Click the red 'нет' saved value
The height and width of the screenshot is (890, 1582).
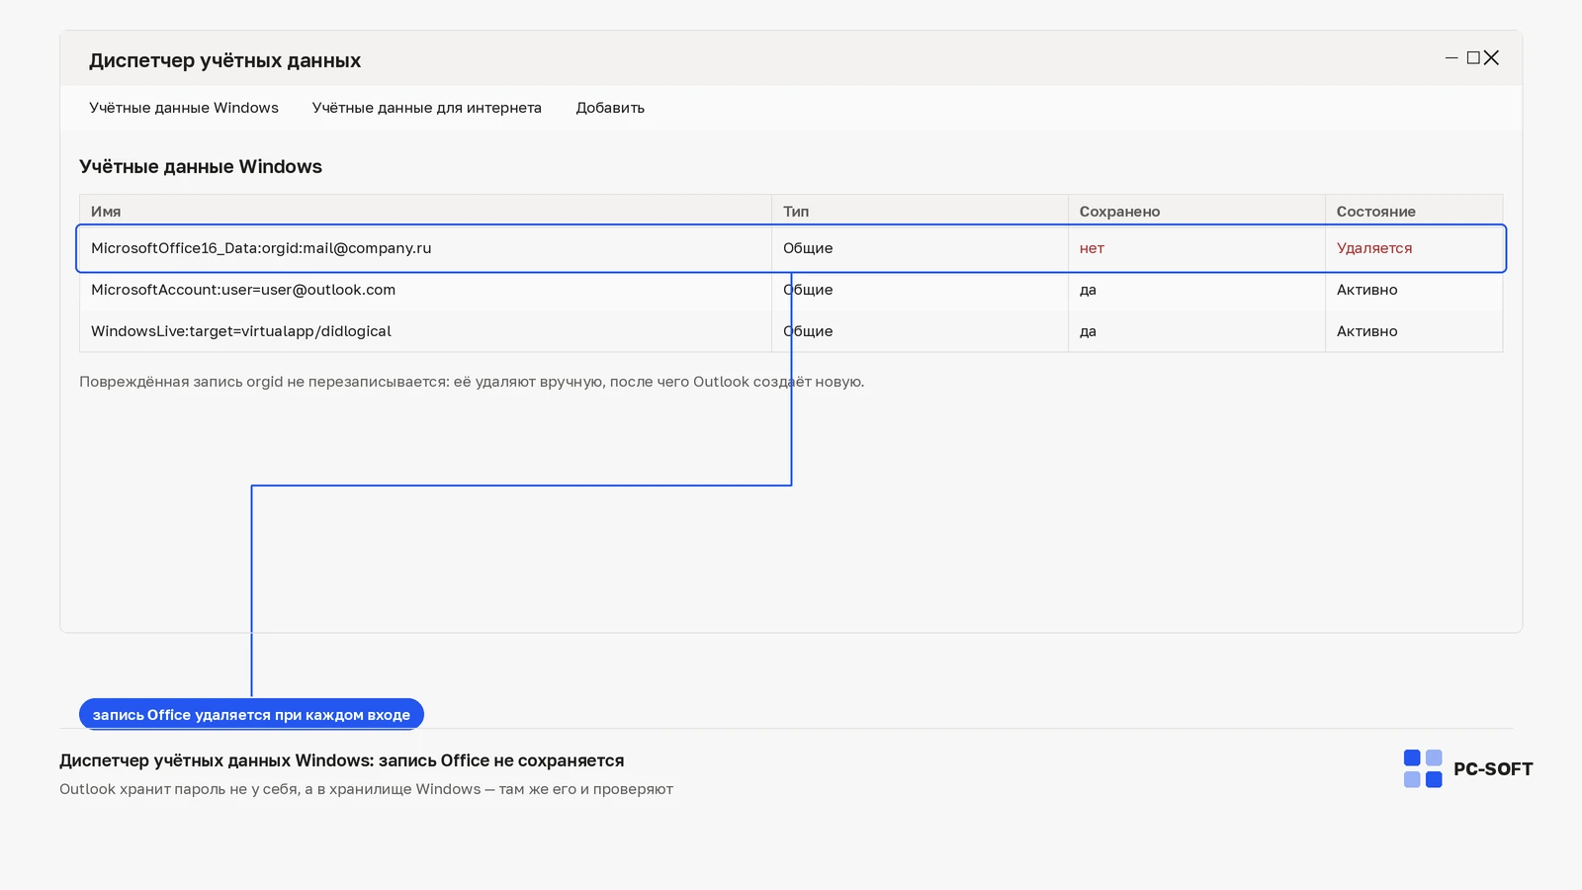[x=1092, y=248]
